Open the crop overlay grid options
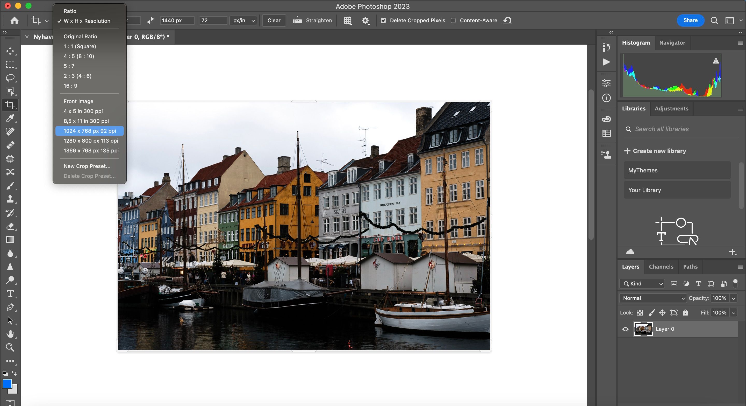Screen dimensions: 746x406 347,20
